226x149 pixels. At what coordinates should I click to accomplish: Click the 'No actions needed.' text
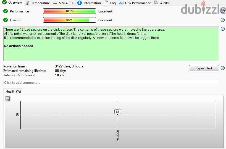pyautogui.click(x=19, y=46)
